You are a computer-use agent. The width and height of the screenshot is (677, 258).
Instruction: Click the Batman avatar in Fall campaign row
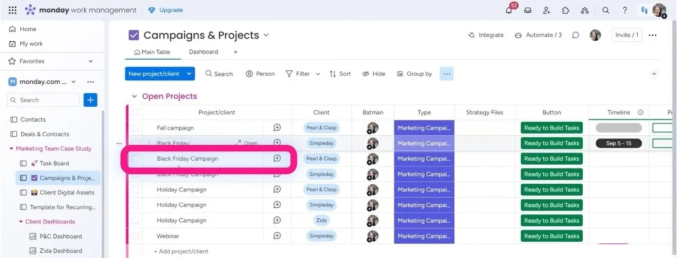tap(373, 128)
